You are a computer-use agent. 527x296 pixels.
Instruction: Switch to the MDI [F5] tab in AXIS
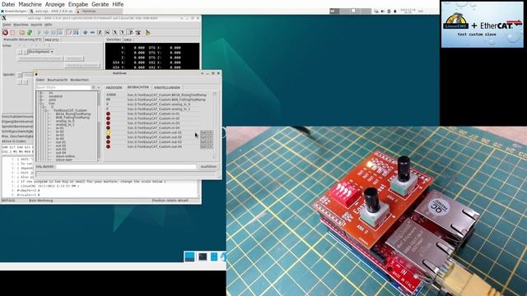[52, 39]
